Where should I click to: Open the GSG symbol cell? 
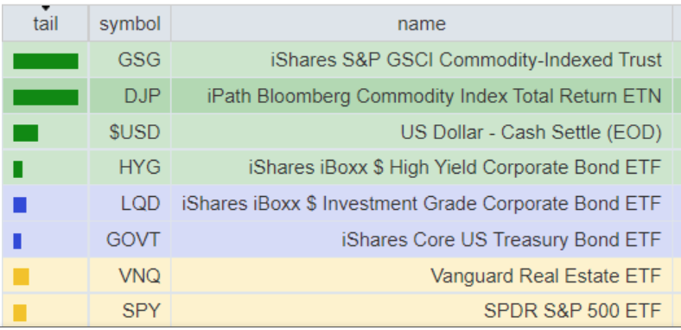(x=130, y=60)
